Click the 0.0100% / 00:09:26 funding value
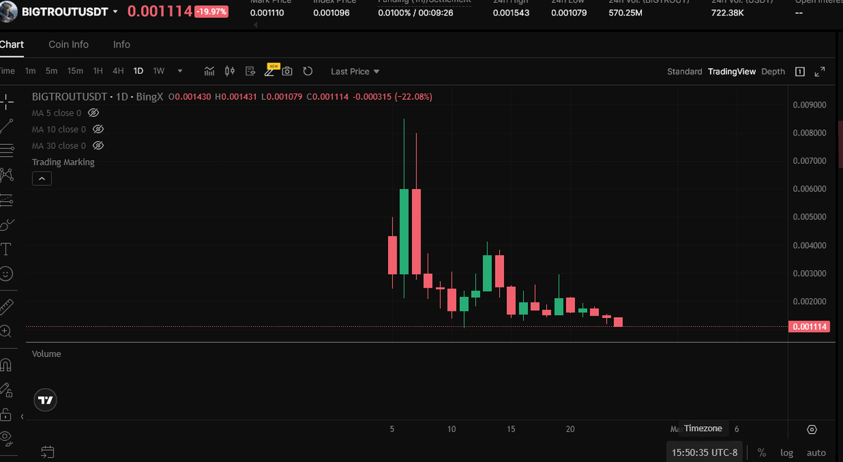This screenshot has height=462, width=843. pyautogui.click(x=416, y=13)
